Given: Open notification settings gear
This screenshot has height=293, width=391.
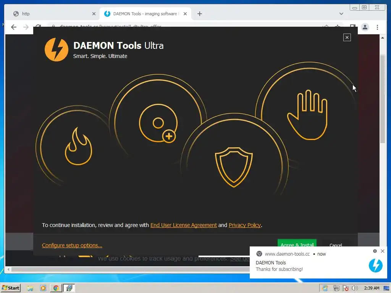Looking at the screenshot, I should coord(375,251).
